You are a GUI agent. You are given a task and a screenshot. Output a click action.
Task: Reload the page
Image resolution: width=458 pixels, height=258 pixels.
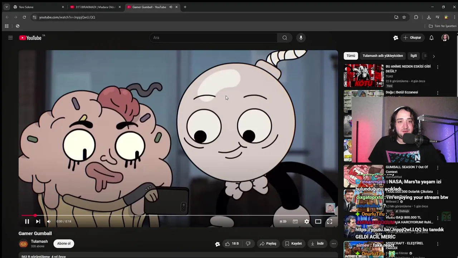click(x=24, y=17)
